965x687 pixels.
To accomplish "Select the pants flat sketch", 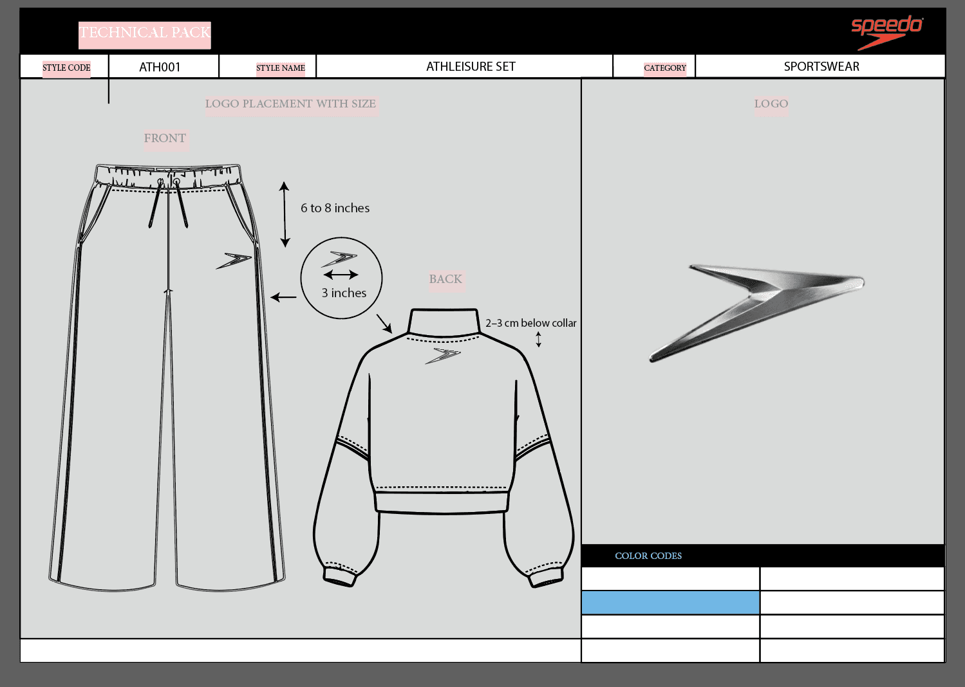I will [x=168, y=378].
